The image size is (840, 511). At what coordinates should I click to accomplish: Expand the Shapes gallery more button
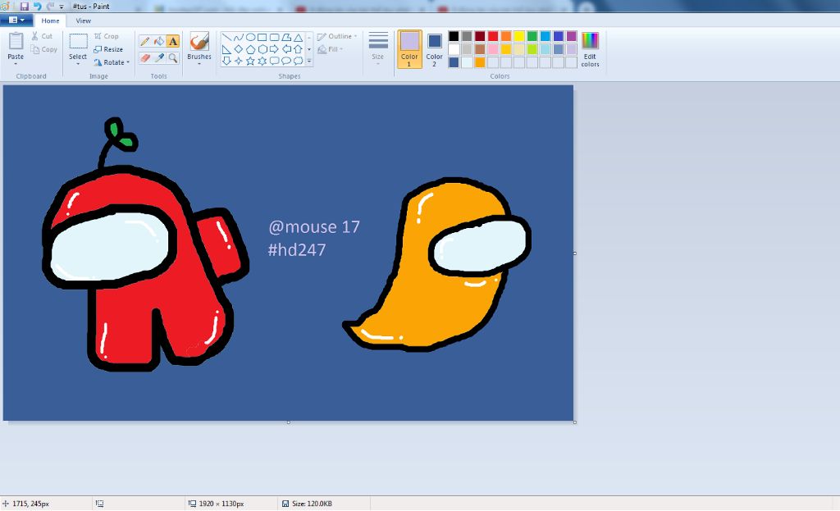(309, 61)
